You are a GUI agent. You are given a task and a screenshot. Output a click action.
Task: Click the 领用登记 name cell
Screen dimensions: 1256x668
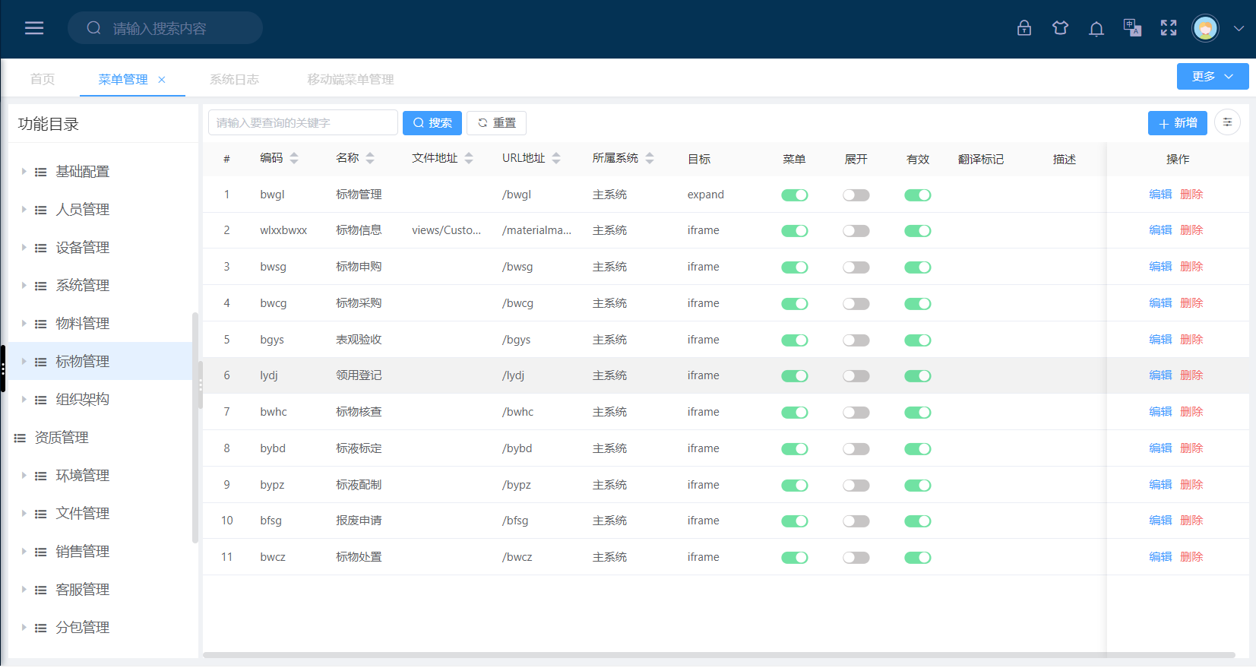[359, 375]
